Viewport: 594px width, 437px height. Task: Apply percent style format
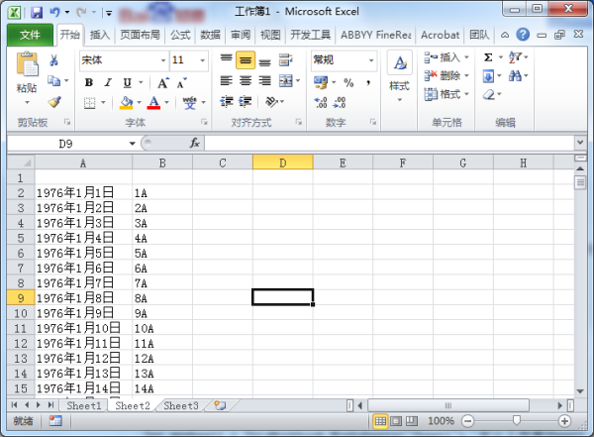point(348,82)
